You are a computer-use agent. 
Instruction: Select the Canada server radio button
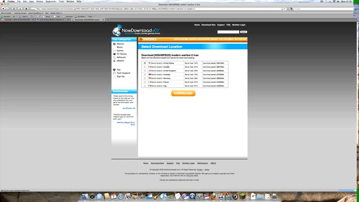(x=145, y=67)
